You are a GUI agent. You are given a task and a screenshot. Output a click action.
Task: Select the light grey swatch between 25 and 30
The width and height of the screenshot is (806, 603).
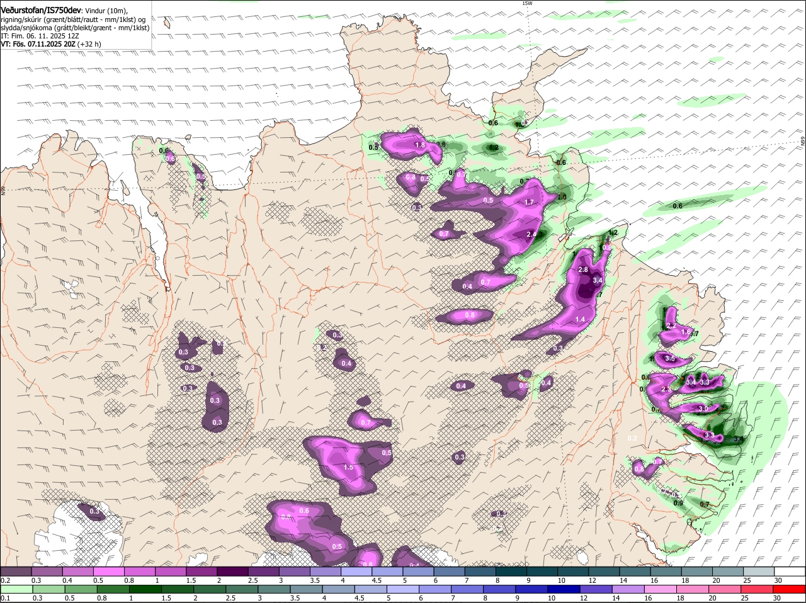pos(760,572)
